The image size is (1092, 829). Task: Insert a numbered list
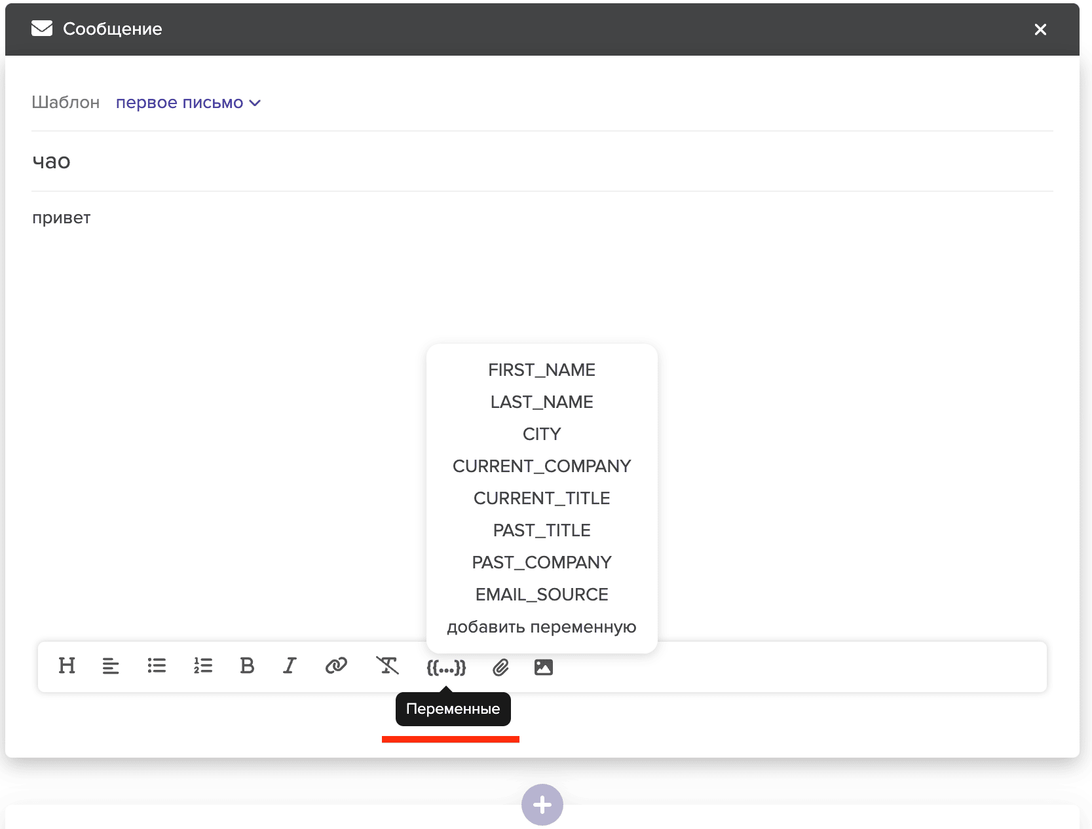203,666
